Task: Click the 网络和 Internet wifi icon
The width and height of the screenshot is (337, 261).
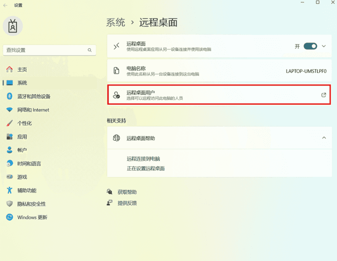Action: click(9, 110)
